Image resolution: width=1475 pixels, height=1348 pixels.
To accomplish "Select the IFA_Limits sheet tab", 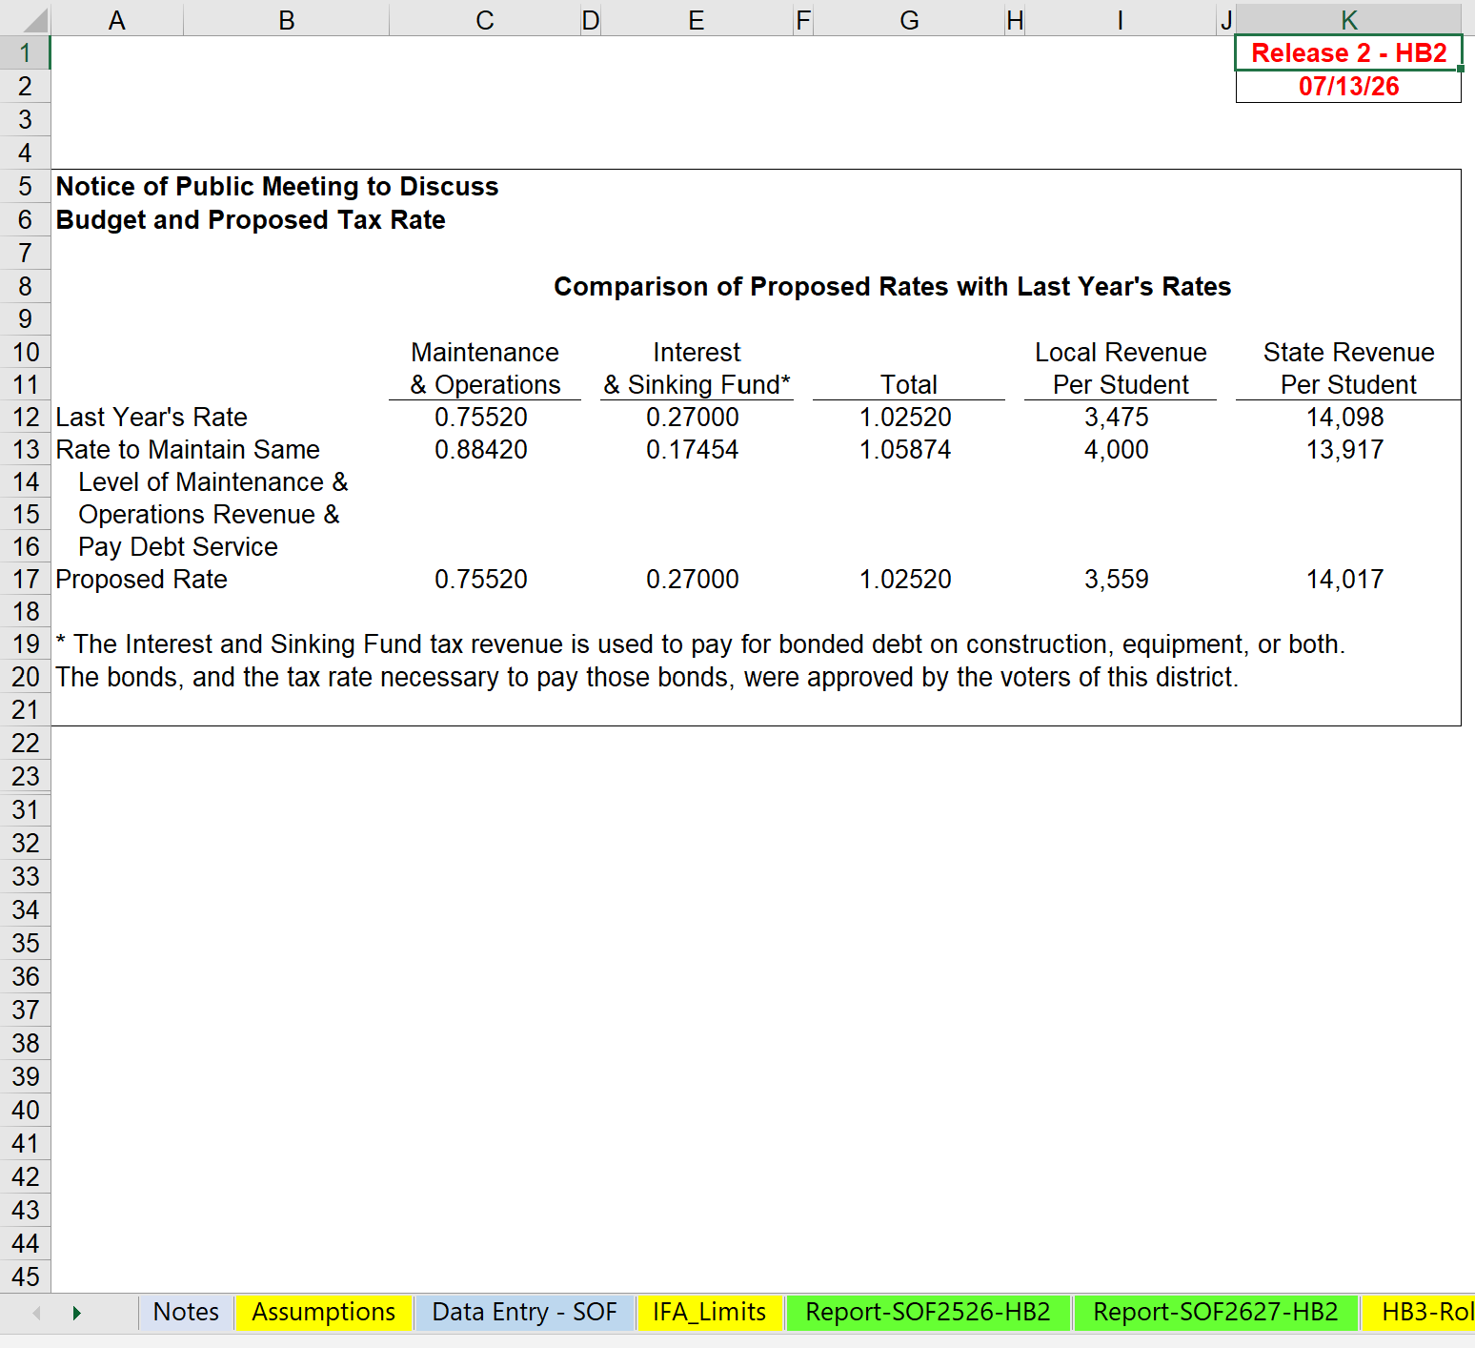I will [x=709, y=1312].
